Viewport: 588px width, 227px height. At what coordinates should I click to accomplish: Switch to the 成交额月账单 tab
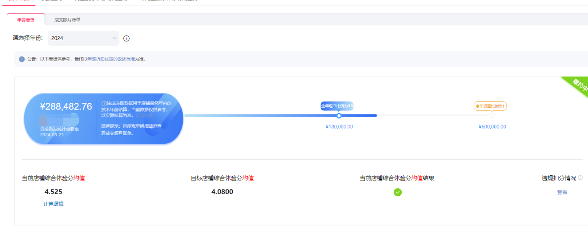(67, 20)
